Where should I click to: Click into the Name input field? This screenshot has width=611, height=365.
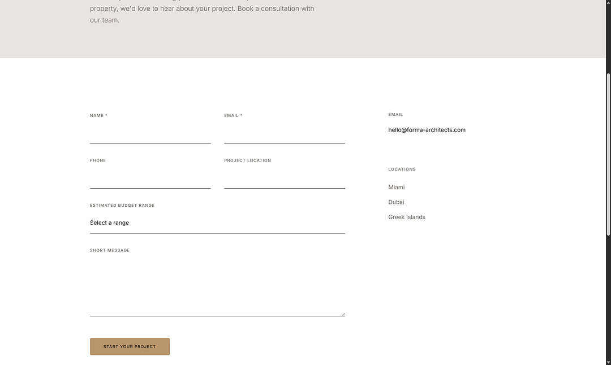[x=150, y=133]
